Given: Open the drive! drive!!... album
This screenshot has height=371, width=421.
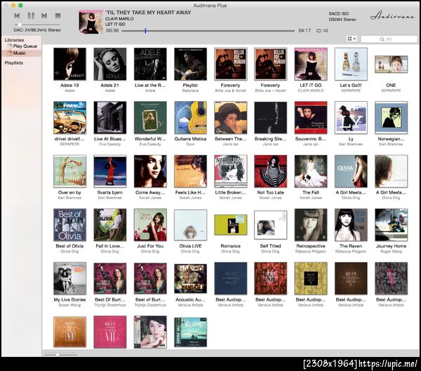Looking at the screenshot, I should pyautogui.click(x=69, y=118).
